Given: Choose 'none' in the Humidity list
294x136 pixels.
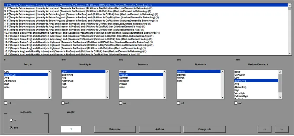Looking at the screenshot, I should click(84, 87).
